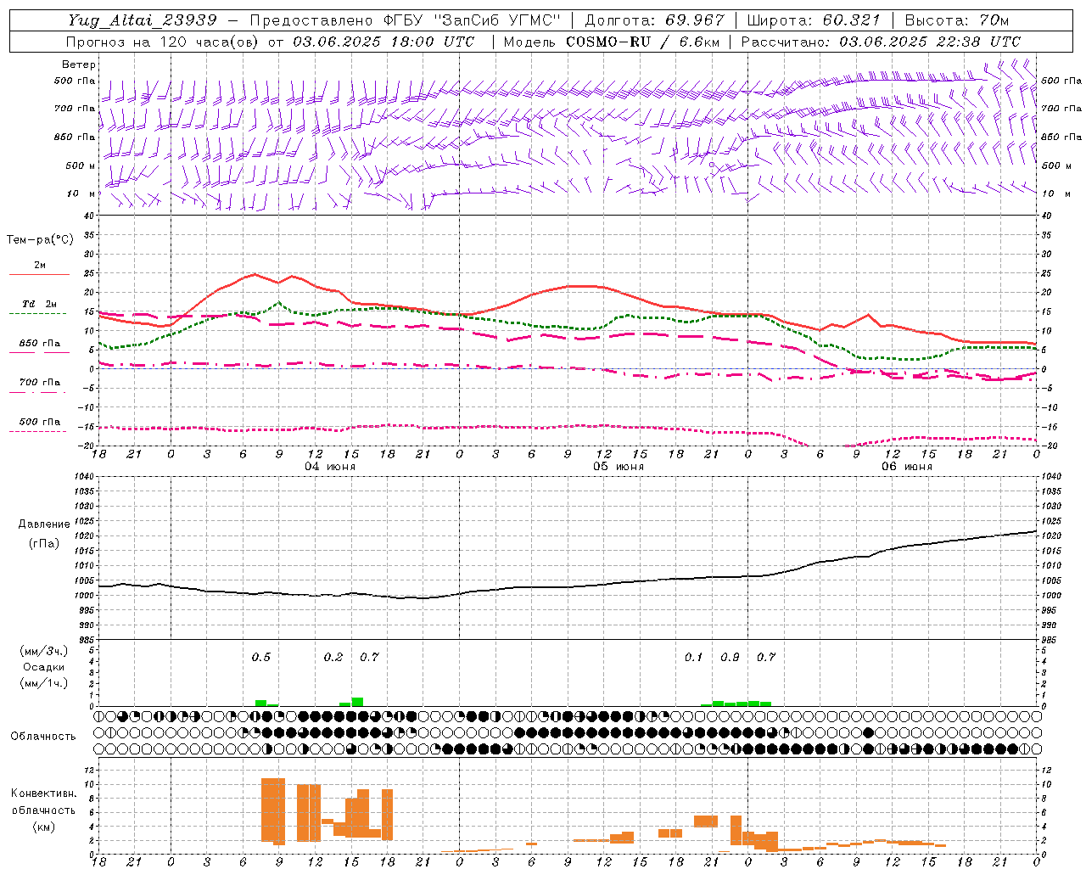The image size is (1086, 869).
Task: Click the 'Осадки' precipitation label
Action: point(43,667)
